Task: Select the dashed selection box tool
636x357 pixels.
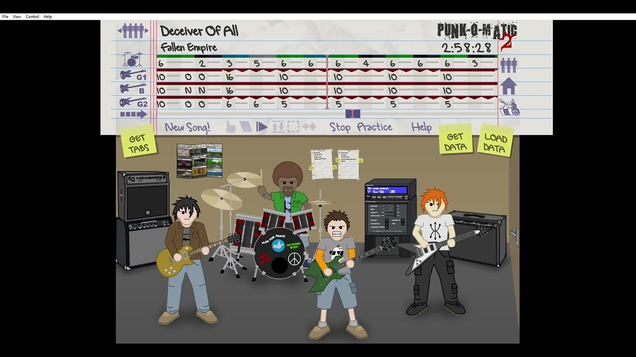Action: [x=293, y=127]
